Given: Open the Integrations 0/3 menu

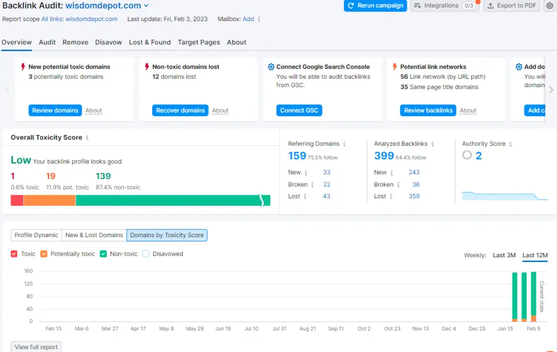Looking at the screenshot, I should (x=445, y=5).
